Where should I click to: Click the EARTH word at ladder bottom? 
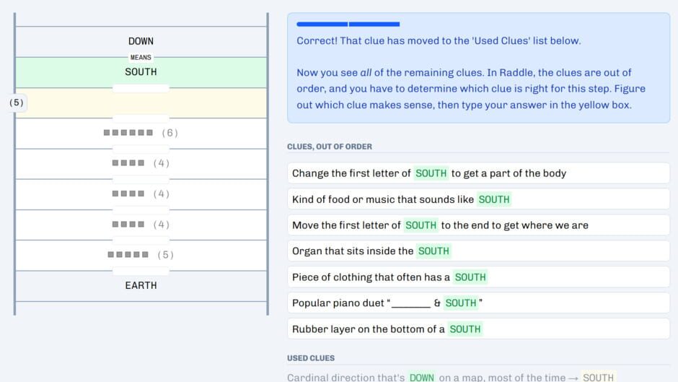coord(141,285)
